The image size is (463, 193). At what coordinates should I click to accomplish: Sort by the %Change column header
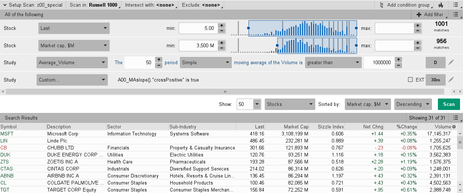(x=401, y=127)
